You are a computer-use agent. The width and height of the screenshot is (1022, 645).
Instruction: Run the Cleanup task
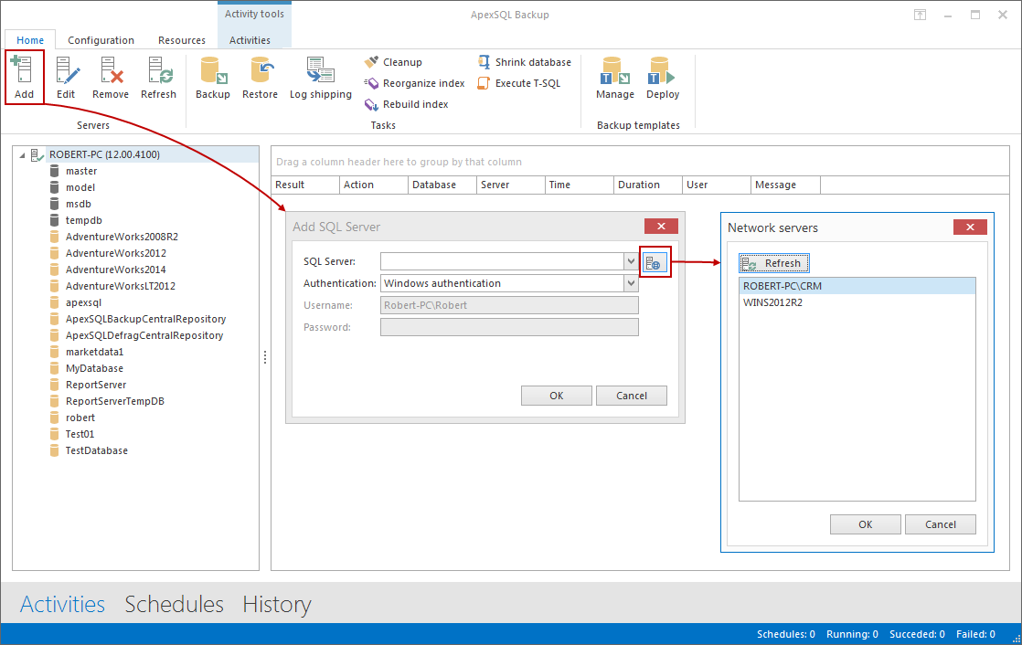point(393,62)
